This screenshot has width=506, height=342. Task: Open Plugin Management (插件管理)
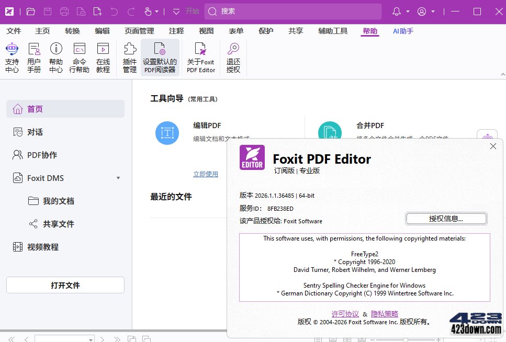point(130,58)
